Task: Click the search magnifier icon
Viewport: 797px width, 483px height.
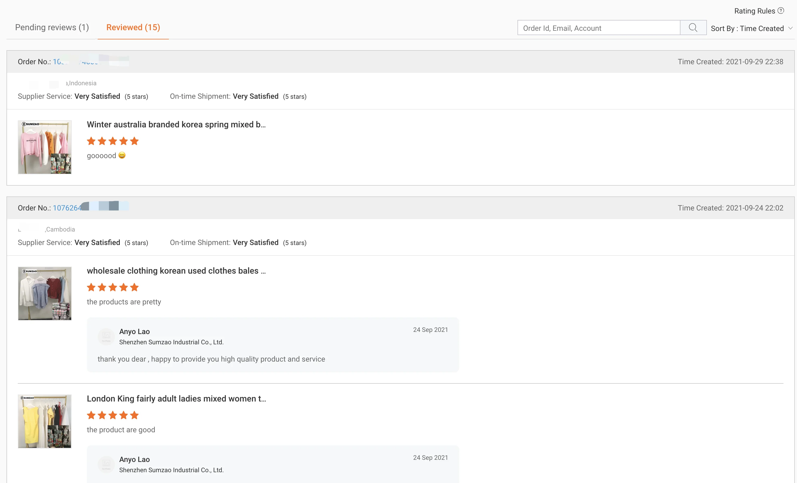Action: coord(693,28)
